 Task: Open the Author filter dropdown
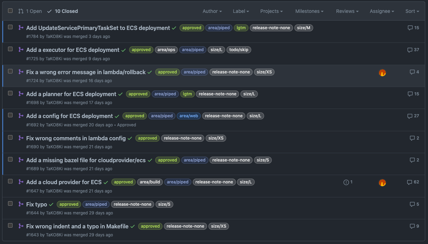(212, 11)
